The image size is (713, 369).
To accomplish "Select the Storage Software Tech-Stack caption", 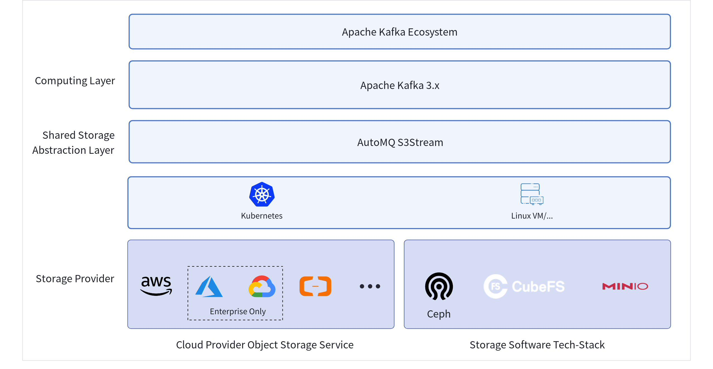I will coord(537,345).
